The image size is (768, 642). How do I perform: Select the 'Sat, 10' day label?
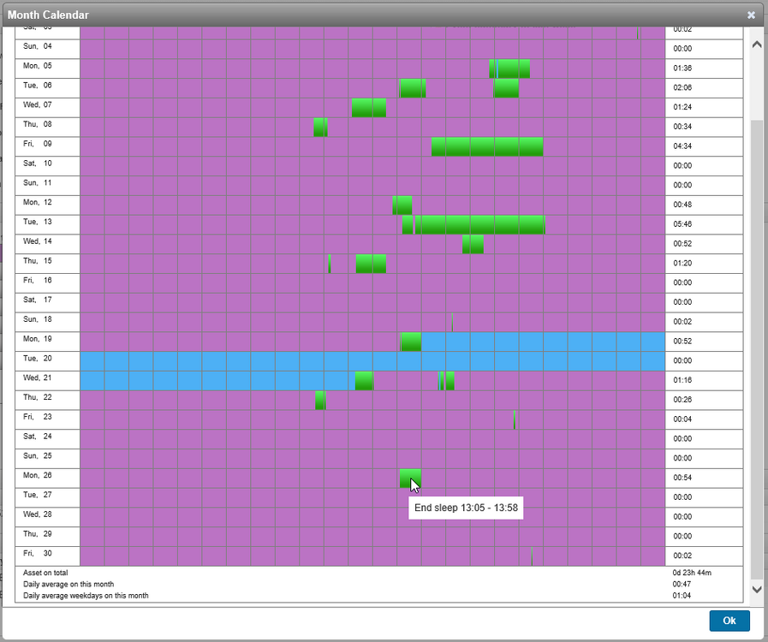tap(37, 163)
